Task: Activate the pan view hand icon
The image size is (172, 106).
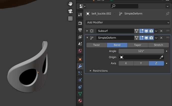Action: click(x=70, y=4)
